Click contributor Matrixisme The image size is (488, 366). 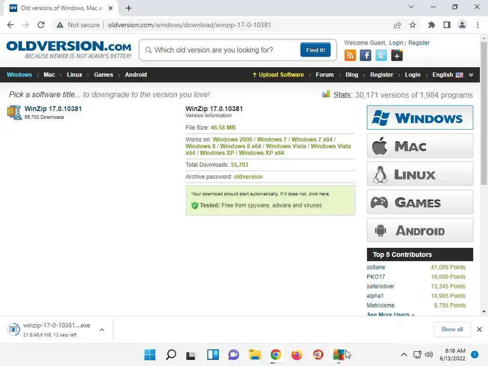[x=380, y=305]
